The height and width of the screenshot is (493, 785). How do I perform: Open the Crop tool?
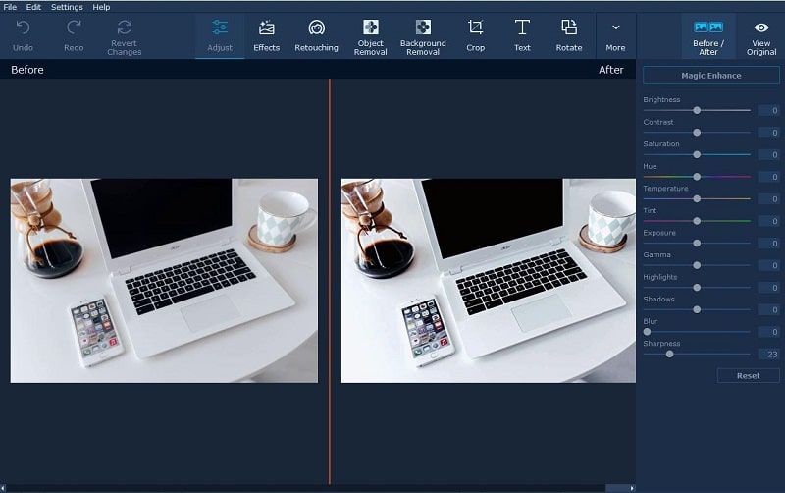[475, 28]
